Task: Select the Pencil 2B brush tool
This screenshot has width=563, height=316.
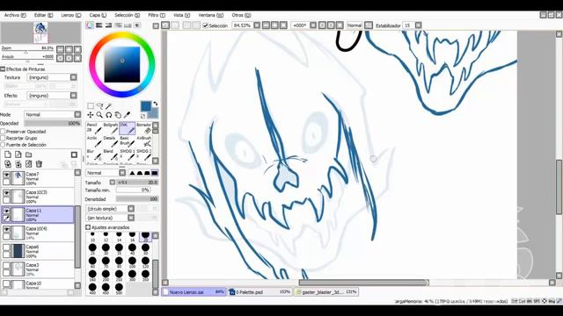Action: tap(93, 128)
